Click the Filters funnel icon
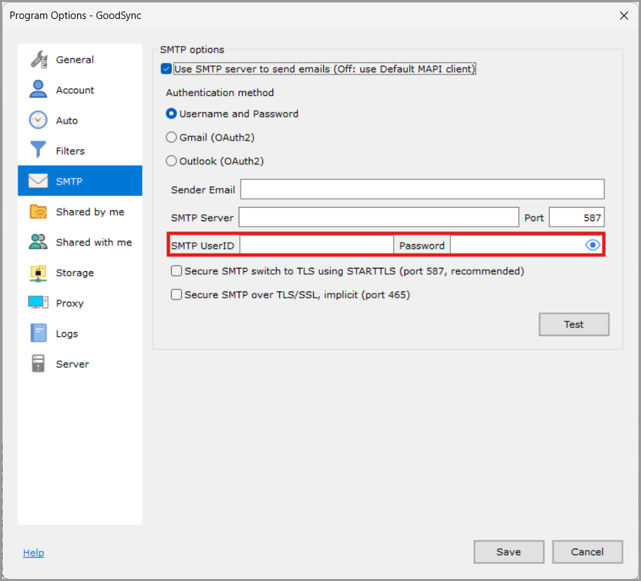The height and width of the screenshot is (581, 641). [38, 150]
